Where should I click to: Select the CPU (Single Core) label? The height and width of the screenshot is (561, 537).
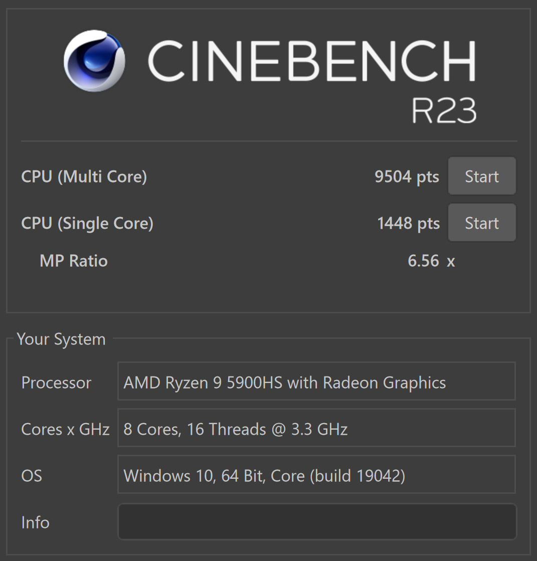[87, 223]
